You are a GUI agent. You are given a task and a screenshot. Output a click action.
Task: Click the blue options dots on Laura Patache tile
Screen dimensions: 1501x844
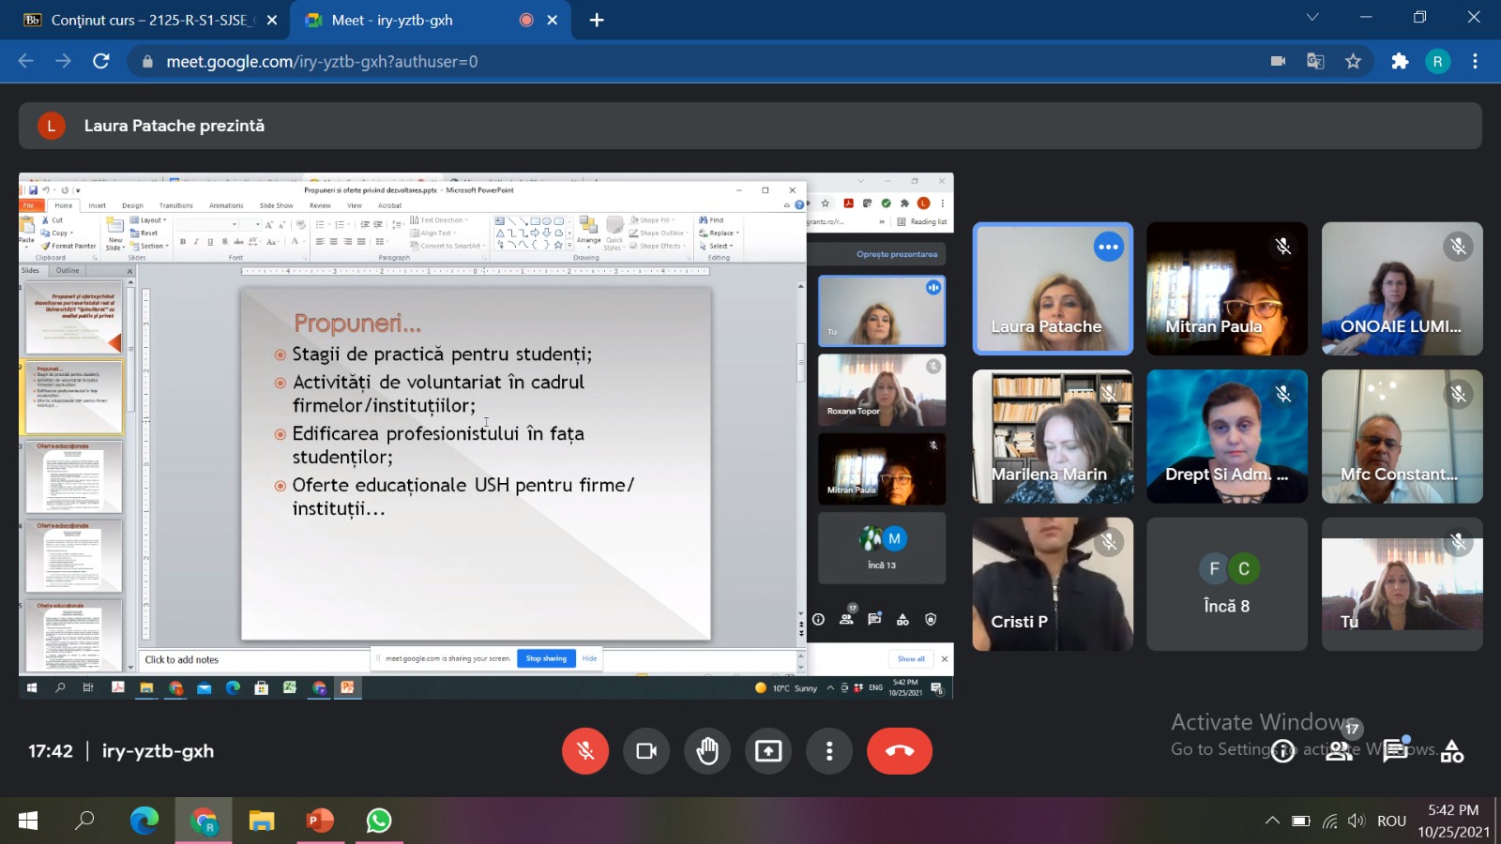pyautogui.click(x=1108, y=248)
